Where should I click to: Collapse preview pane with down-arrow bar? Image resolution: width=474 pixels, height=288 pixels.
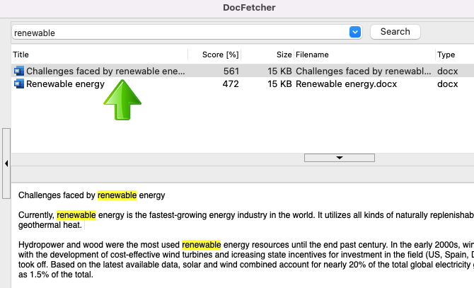[340, 158]
